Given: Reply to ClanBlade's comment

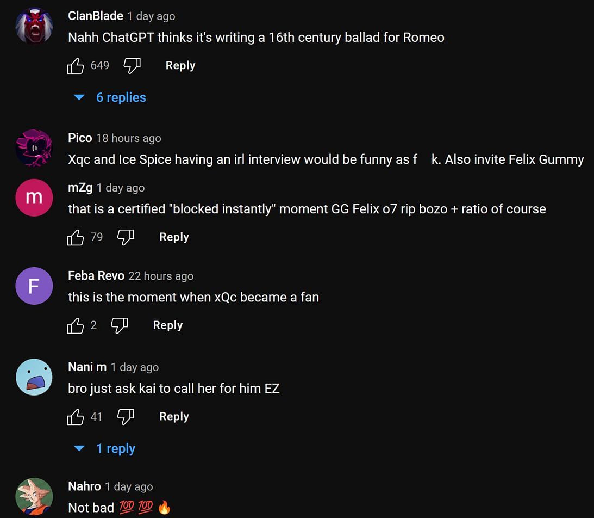Looking at the screenshot, I should click(180, 66).
